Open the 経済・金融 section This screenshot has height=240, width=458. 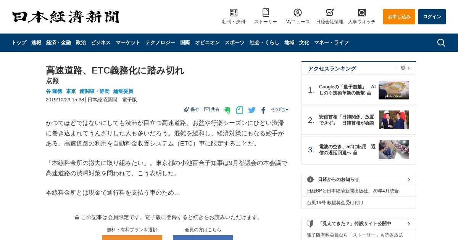58,43
